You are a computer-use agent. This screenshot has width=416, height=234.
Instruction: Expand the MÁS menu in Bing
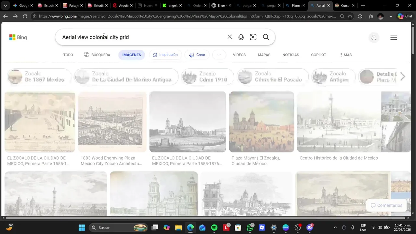(345, 55)
